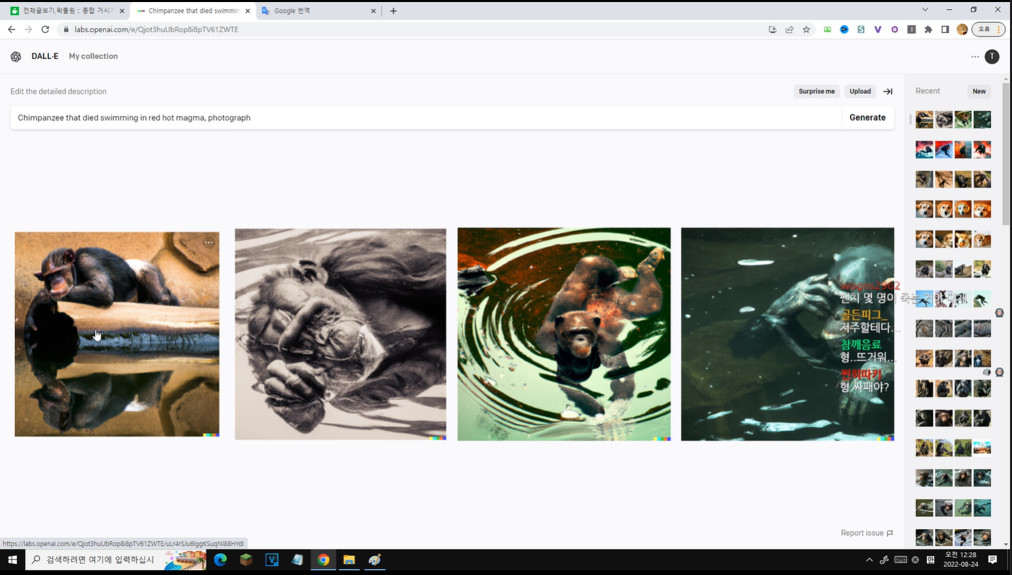Click the purple round extension icon
1012x575 pixels.
tap(894, 30)
